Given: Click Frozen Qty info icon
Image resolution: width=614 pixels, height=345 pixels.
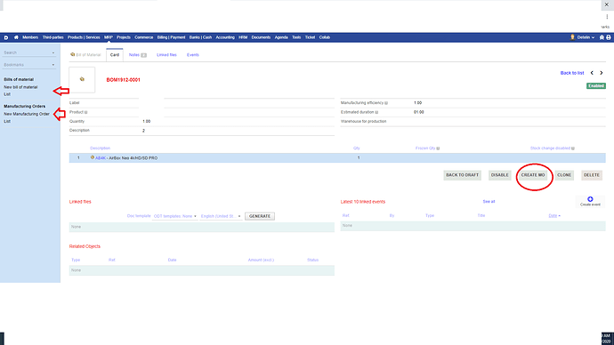Looking at the screenshot, I should coord(438,148).
